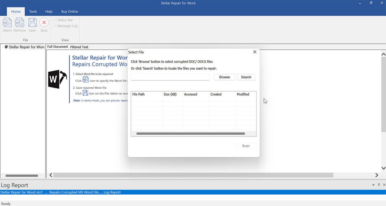Click the Modified column header
This screenshot has height=206, width=386.
(246, 94)
